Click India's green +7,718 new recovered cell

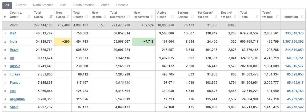(144, 42)
